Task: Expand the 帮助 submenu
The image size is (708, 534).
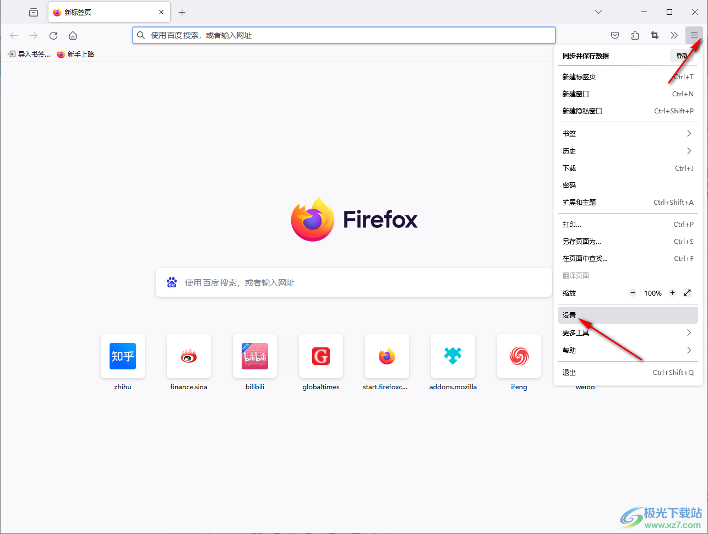Action: coord(628,350)
